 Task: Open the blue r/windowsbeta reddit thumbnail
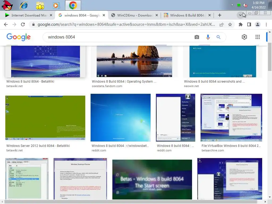[x=121, y=118]
